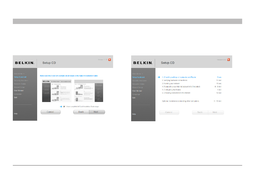Open Help in right window sidebar
255x178 pixels.
(134, 114)
